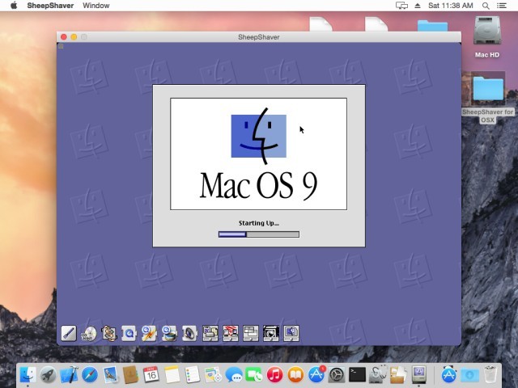
Task: Click the eject icon in the menu bar
Action: (418, 6)
